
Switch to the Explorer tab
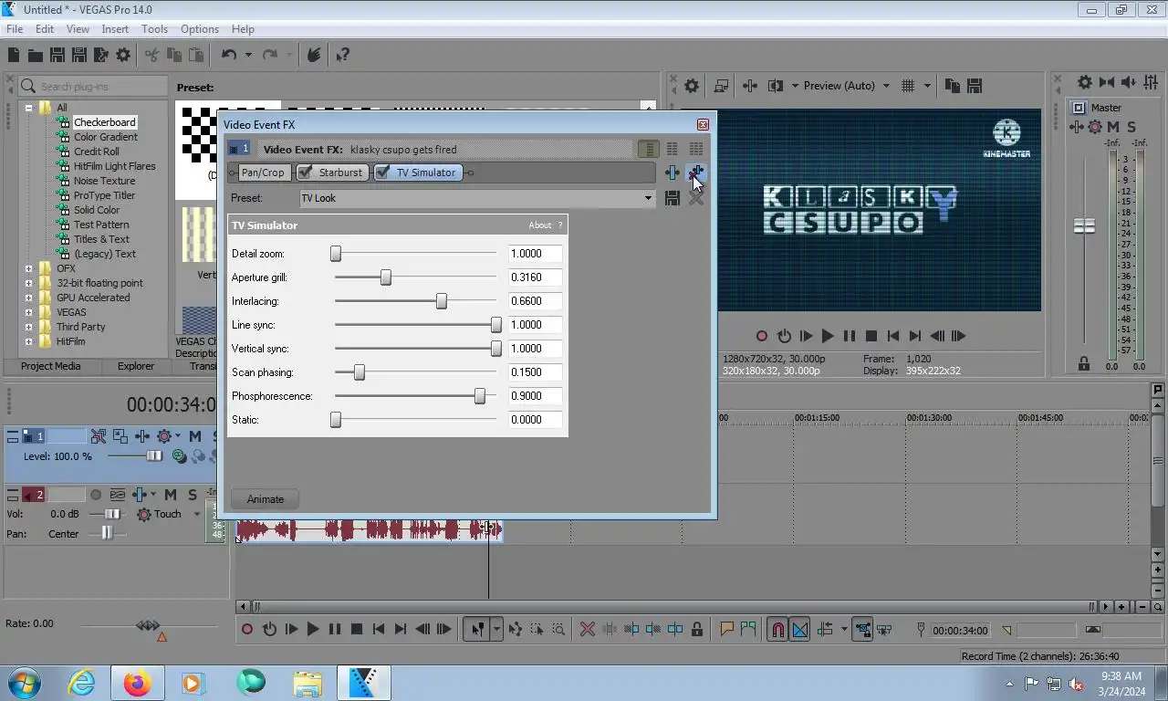click(136, 366)
